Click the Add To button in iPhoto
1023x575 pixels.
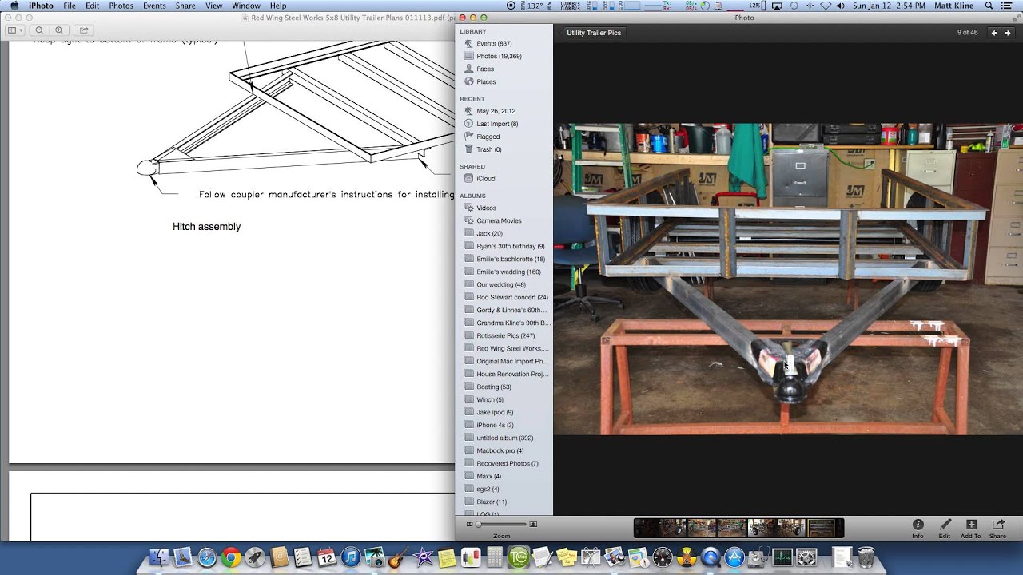(x=971, y=529)
